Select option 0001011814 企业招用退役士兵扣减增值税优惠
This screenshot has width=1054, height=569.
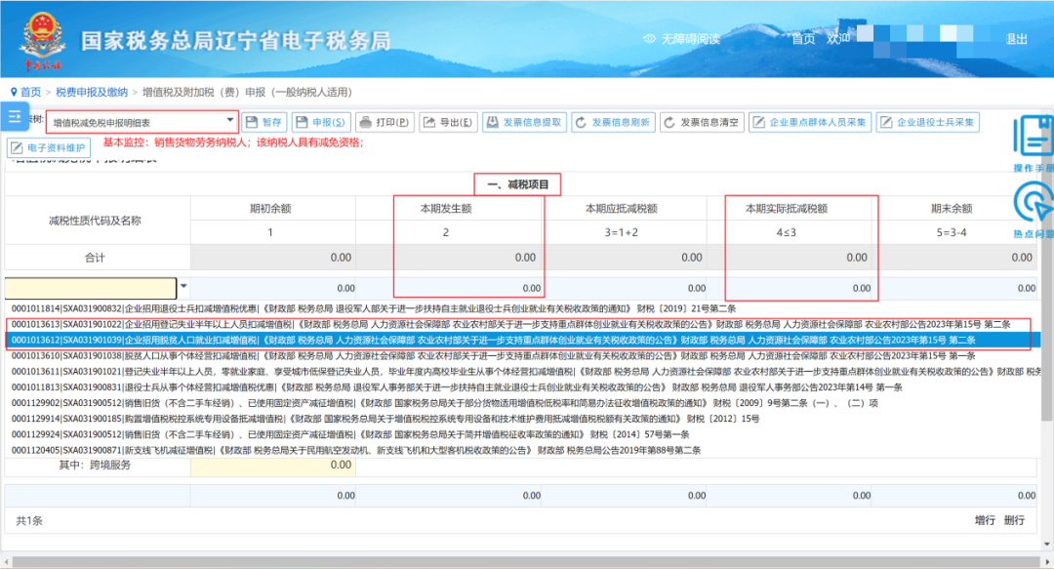pyautogui.click(x=374, y=308)
